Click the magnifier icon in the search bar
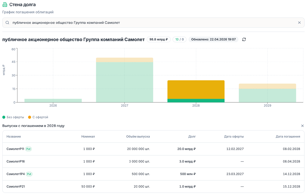This screenshot has height=195, width=308. pos(7,23)
